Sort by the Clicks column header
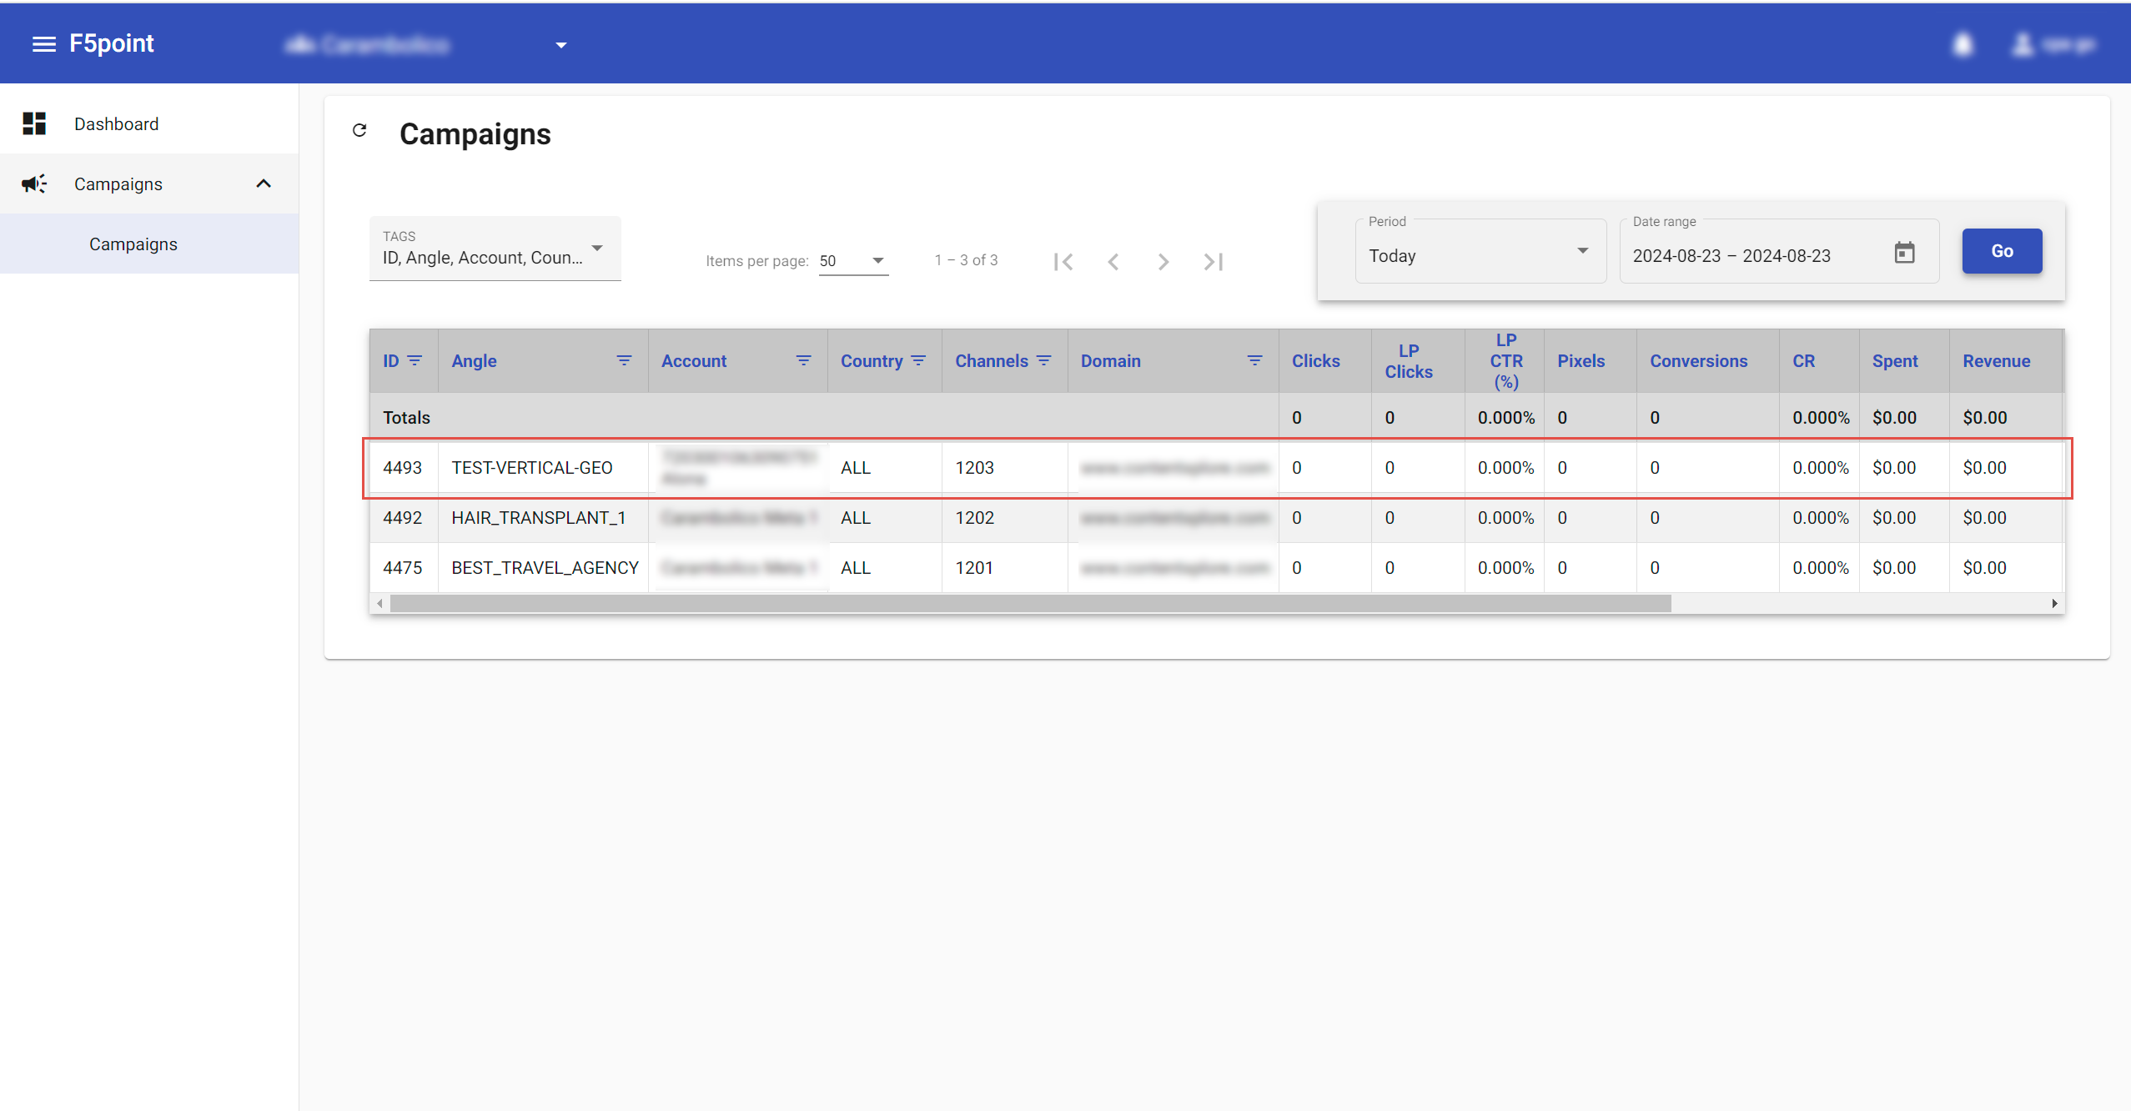The image size is (2131, 1111). click(x=1315, y=361)
